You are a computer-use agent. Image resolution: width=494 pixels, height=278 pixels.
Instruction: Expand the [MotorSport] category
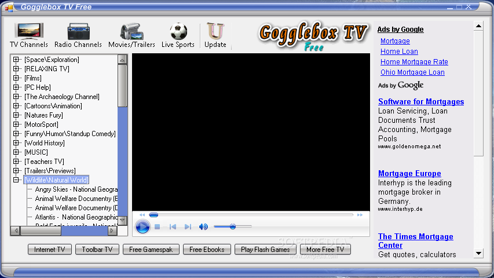pyautogui.click(x=16, y=124)
